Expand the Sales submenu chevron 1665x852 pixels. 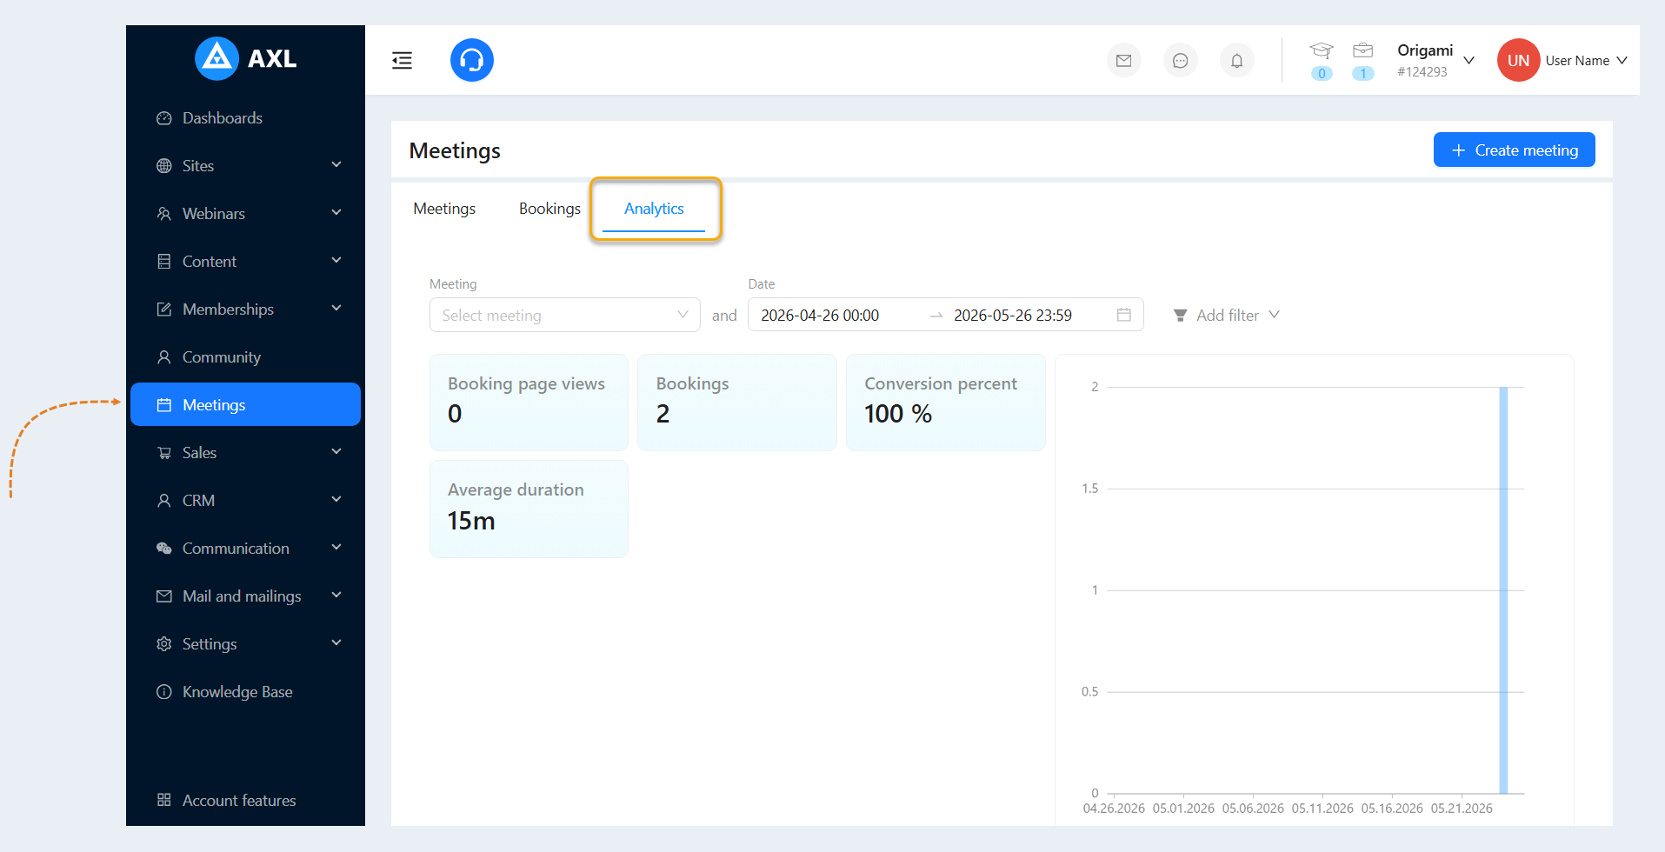pyautogui.click(x=336, y=451)
